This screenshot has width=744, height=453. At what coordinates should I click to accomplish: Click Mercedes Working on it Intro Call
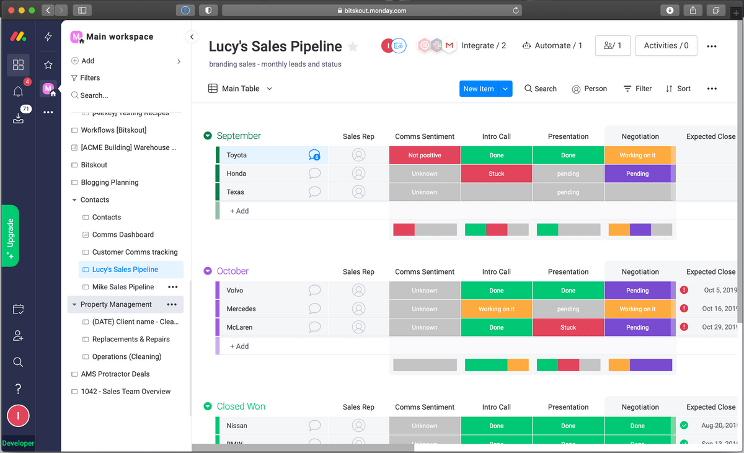(497, 309)
